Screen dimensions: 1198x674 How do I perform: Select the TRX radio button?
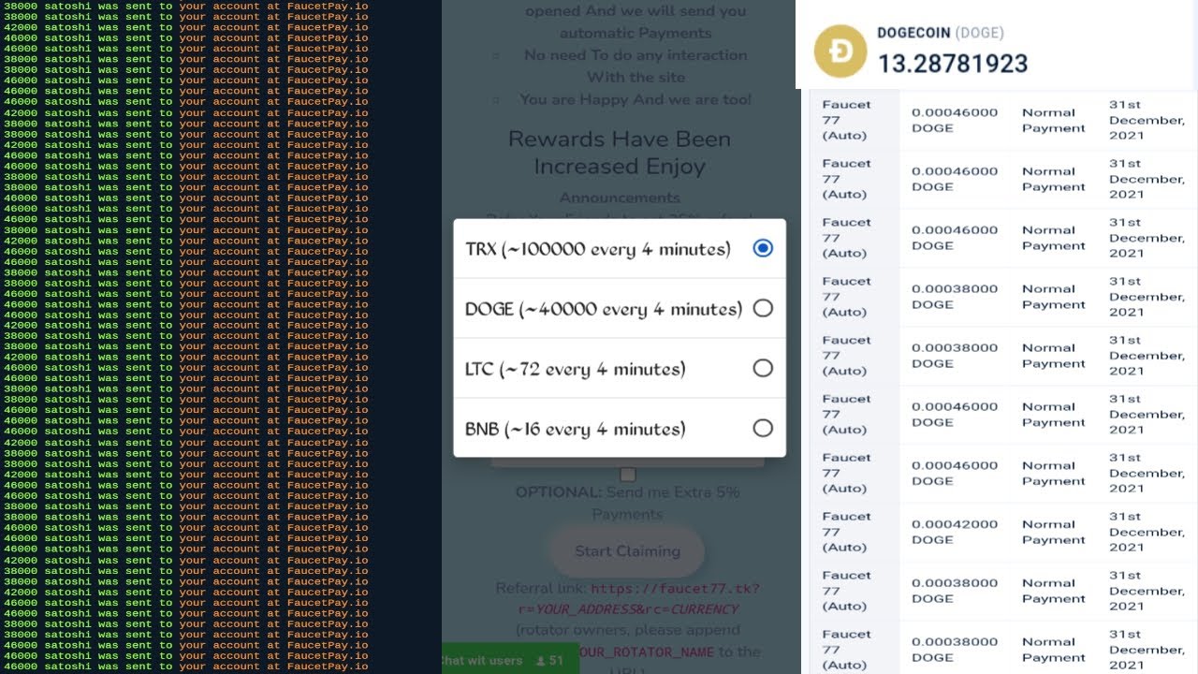click(763, 248)
